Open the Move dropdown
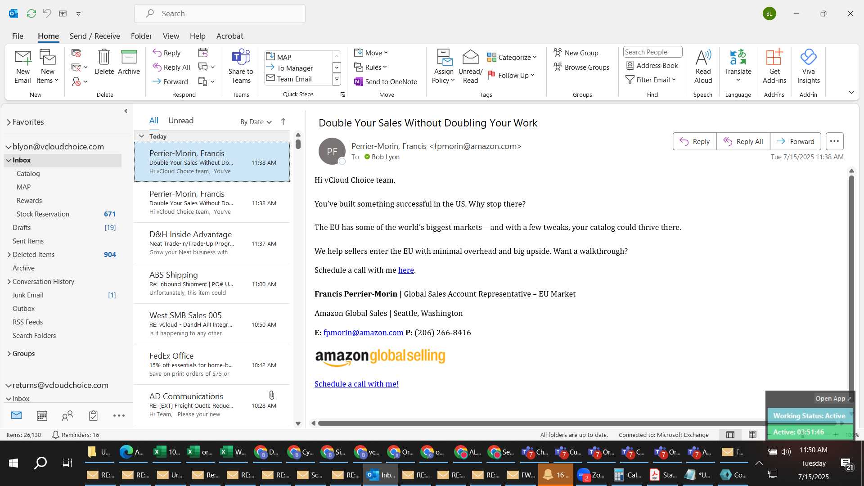Screen dimensions: 864x486 click(371, 53)
